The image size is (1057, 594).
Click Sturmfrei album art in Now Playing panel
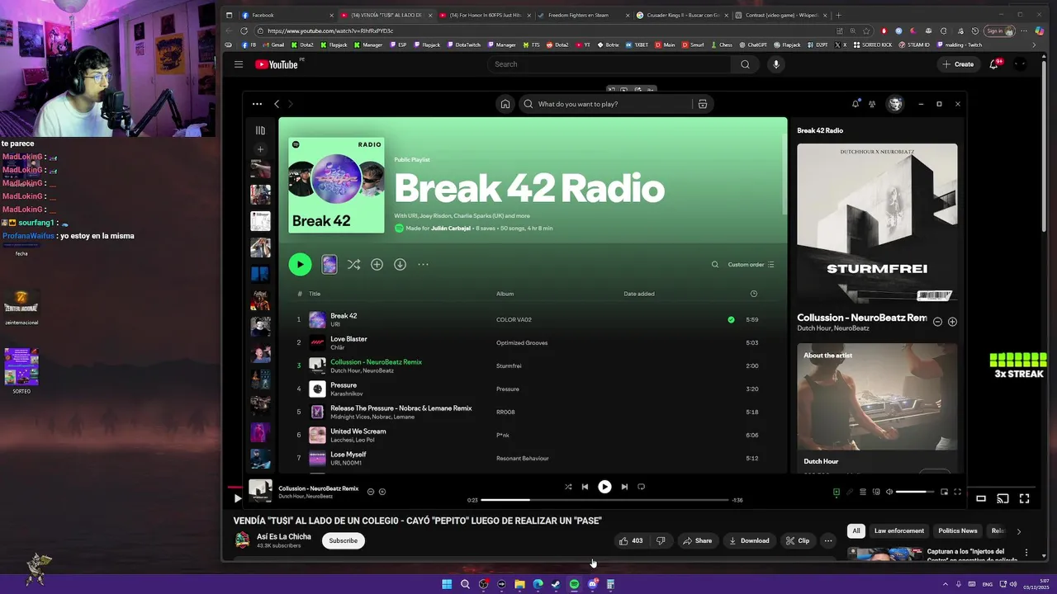coord(877,224)
